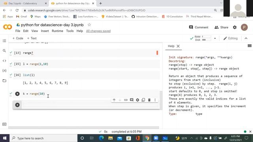Open the View menu
253x142 pixels.
(x=34, y=31)
